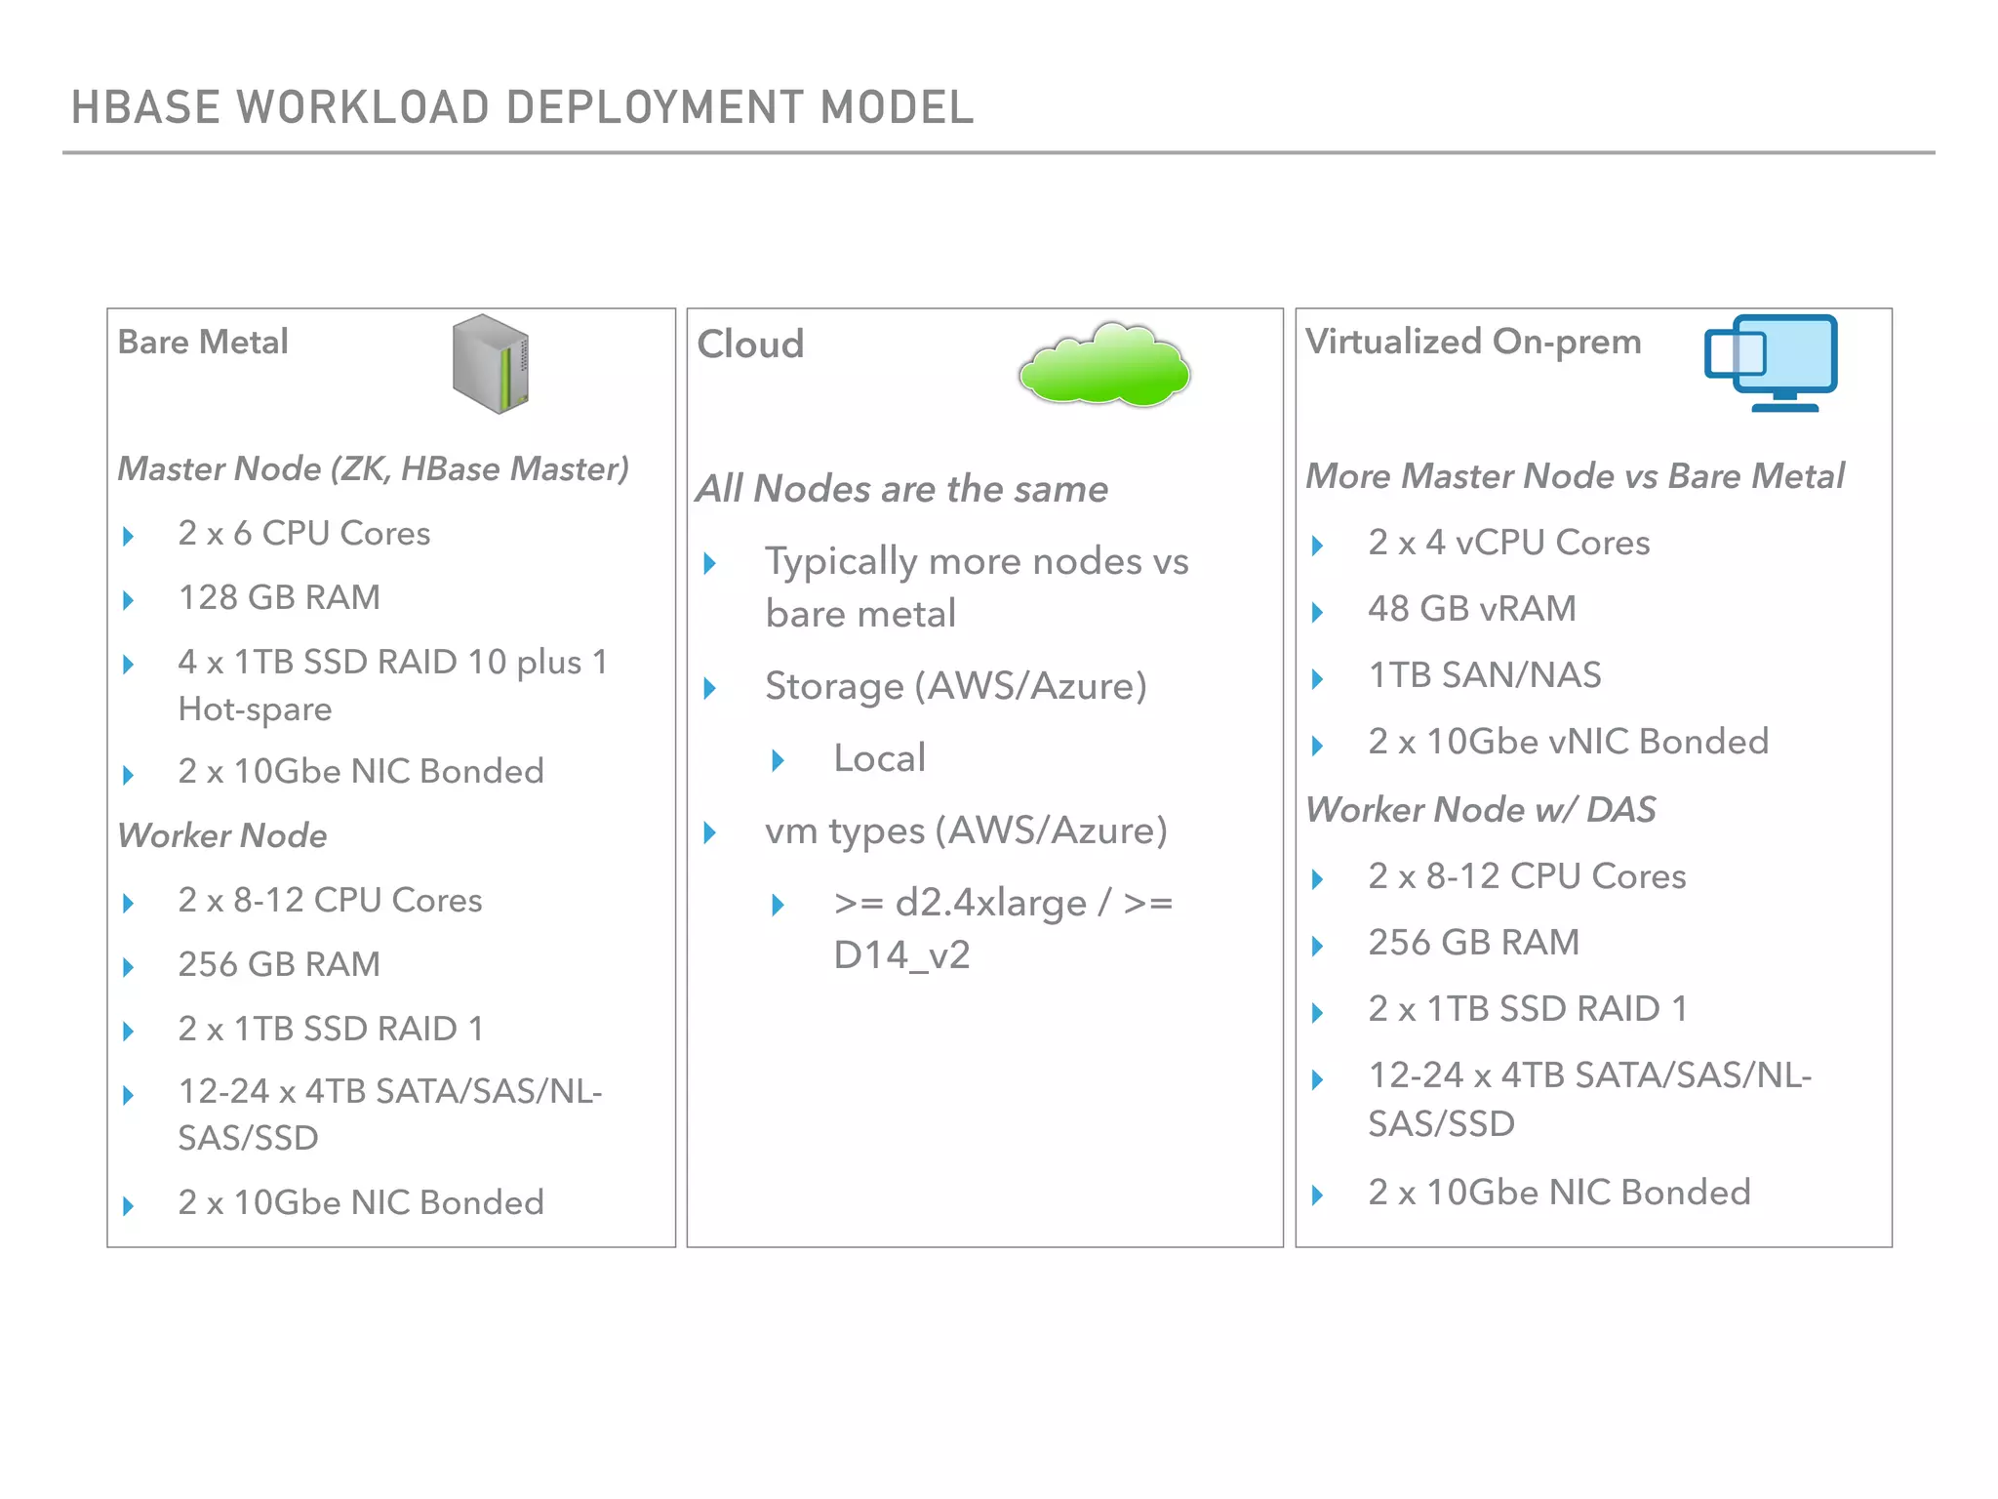The image size is (1998, 1499).
Task: Select the HBase Workload Deployment Model title
Action: point(522,107)
